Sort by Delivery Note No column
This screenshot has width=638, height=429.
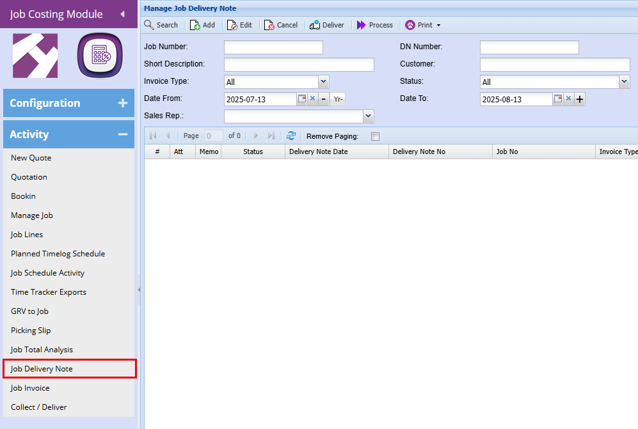441,152
